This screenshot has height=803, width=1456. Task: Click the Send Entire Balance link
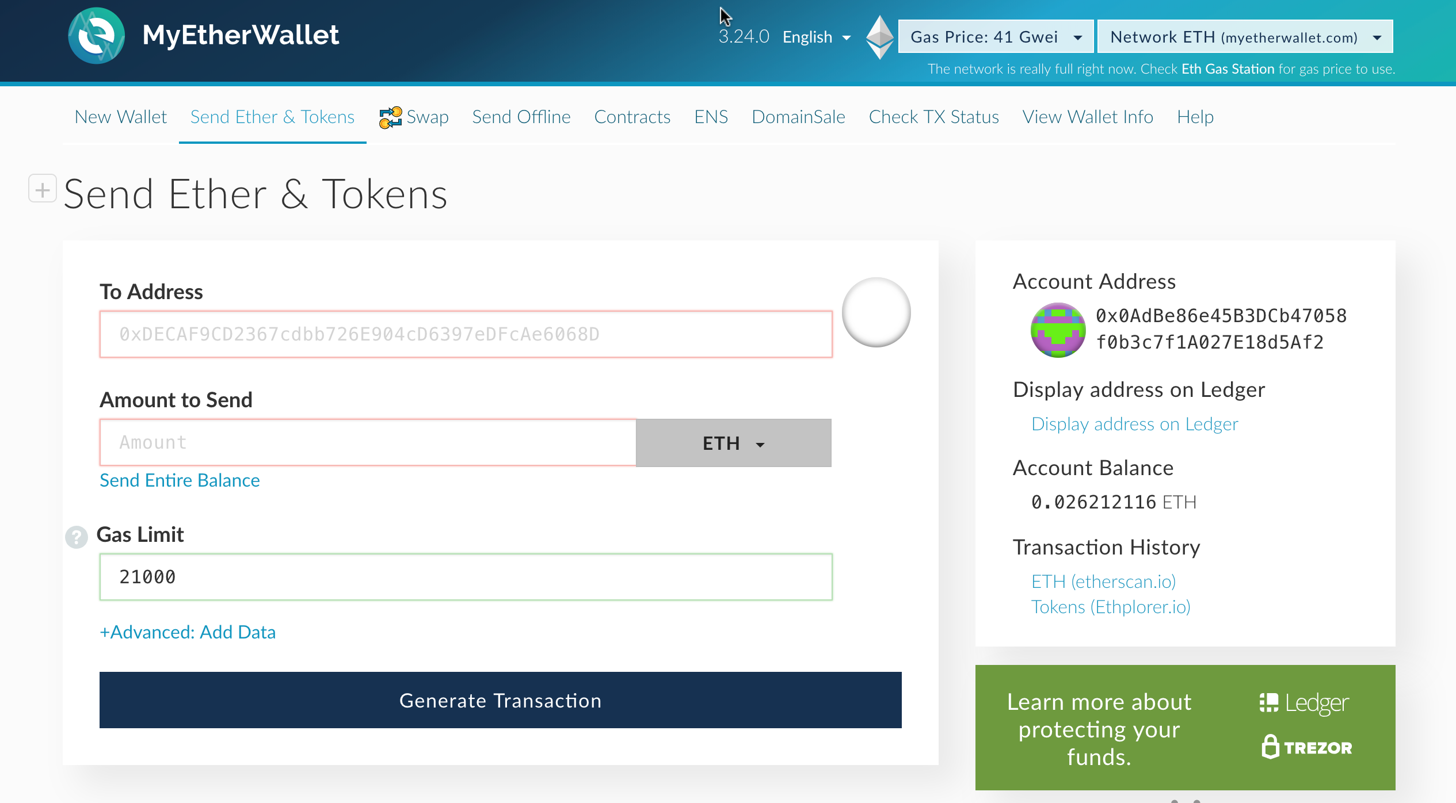click(x=180, y=480)
